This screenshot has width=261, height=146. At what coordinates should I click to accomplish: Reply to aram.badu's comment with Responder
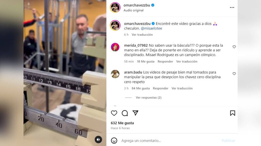click(161, 88)
